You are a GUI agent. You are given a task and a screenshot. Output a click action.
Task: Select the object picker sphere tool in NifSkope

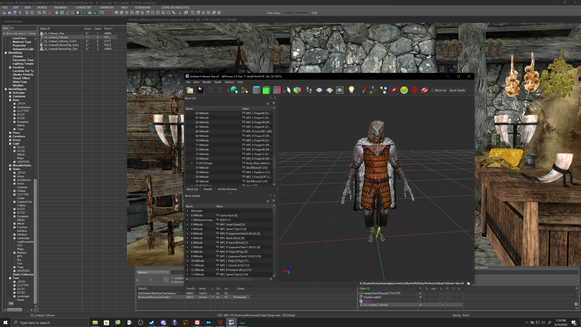tap(234, 90)
